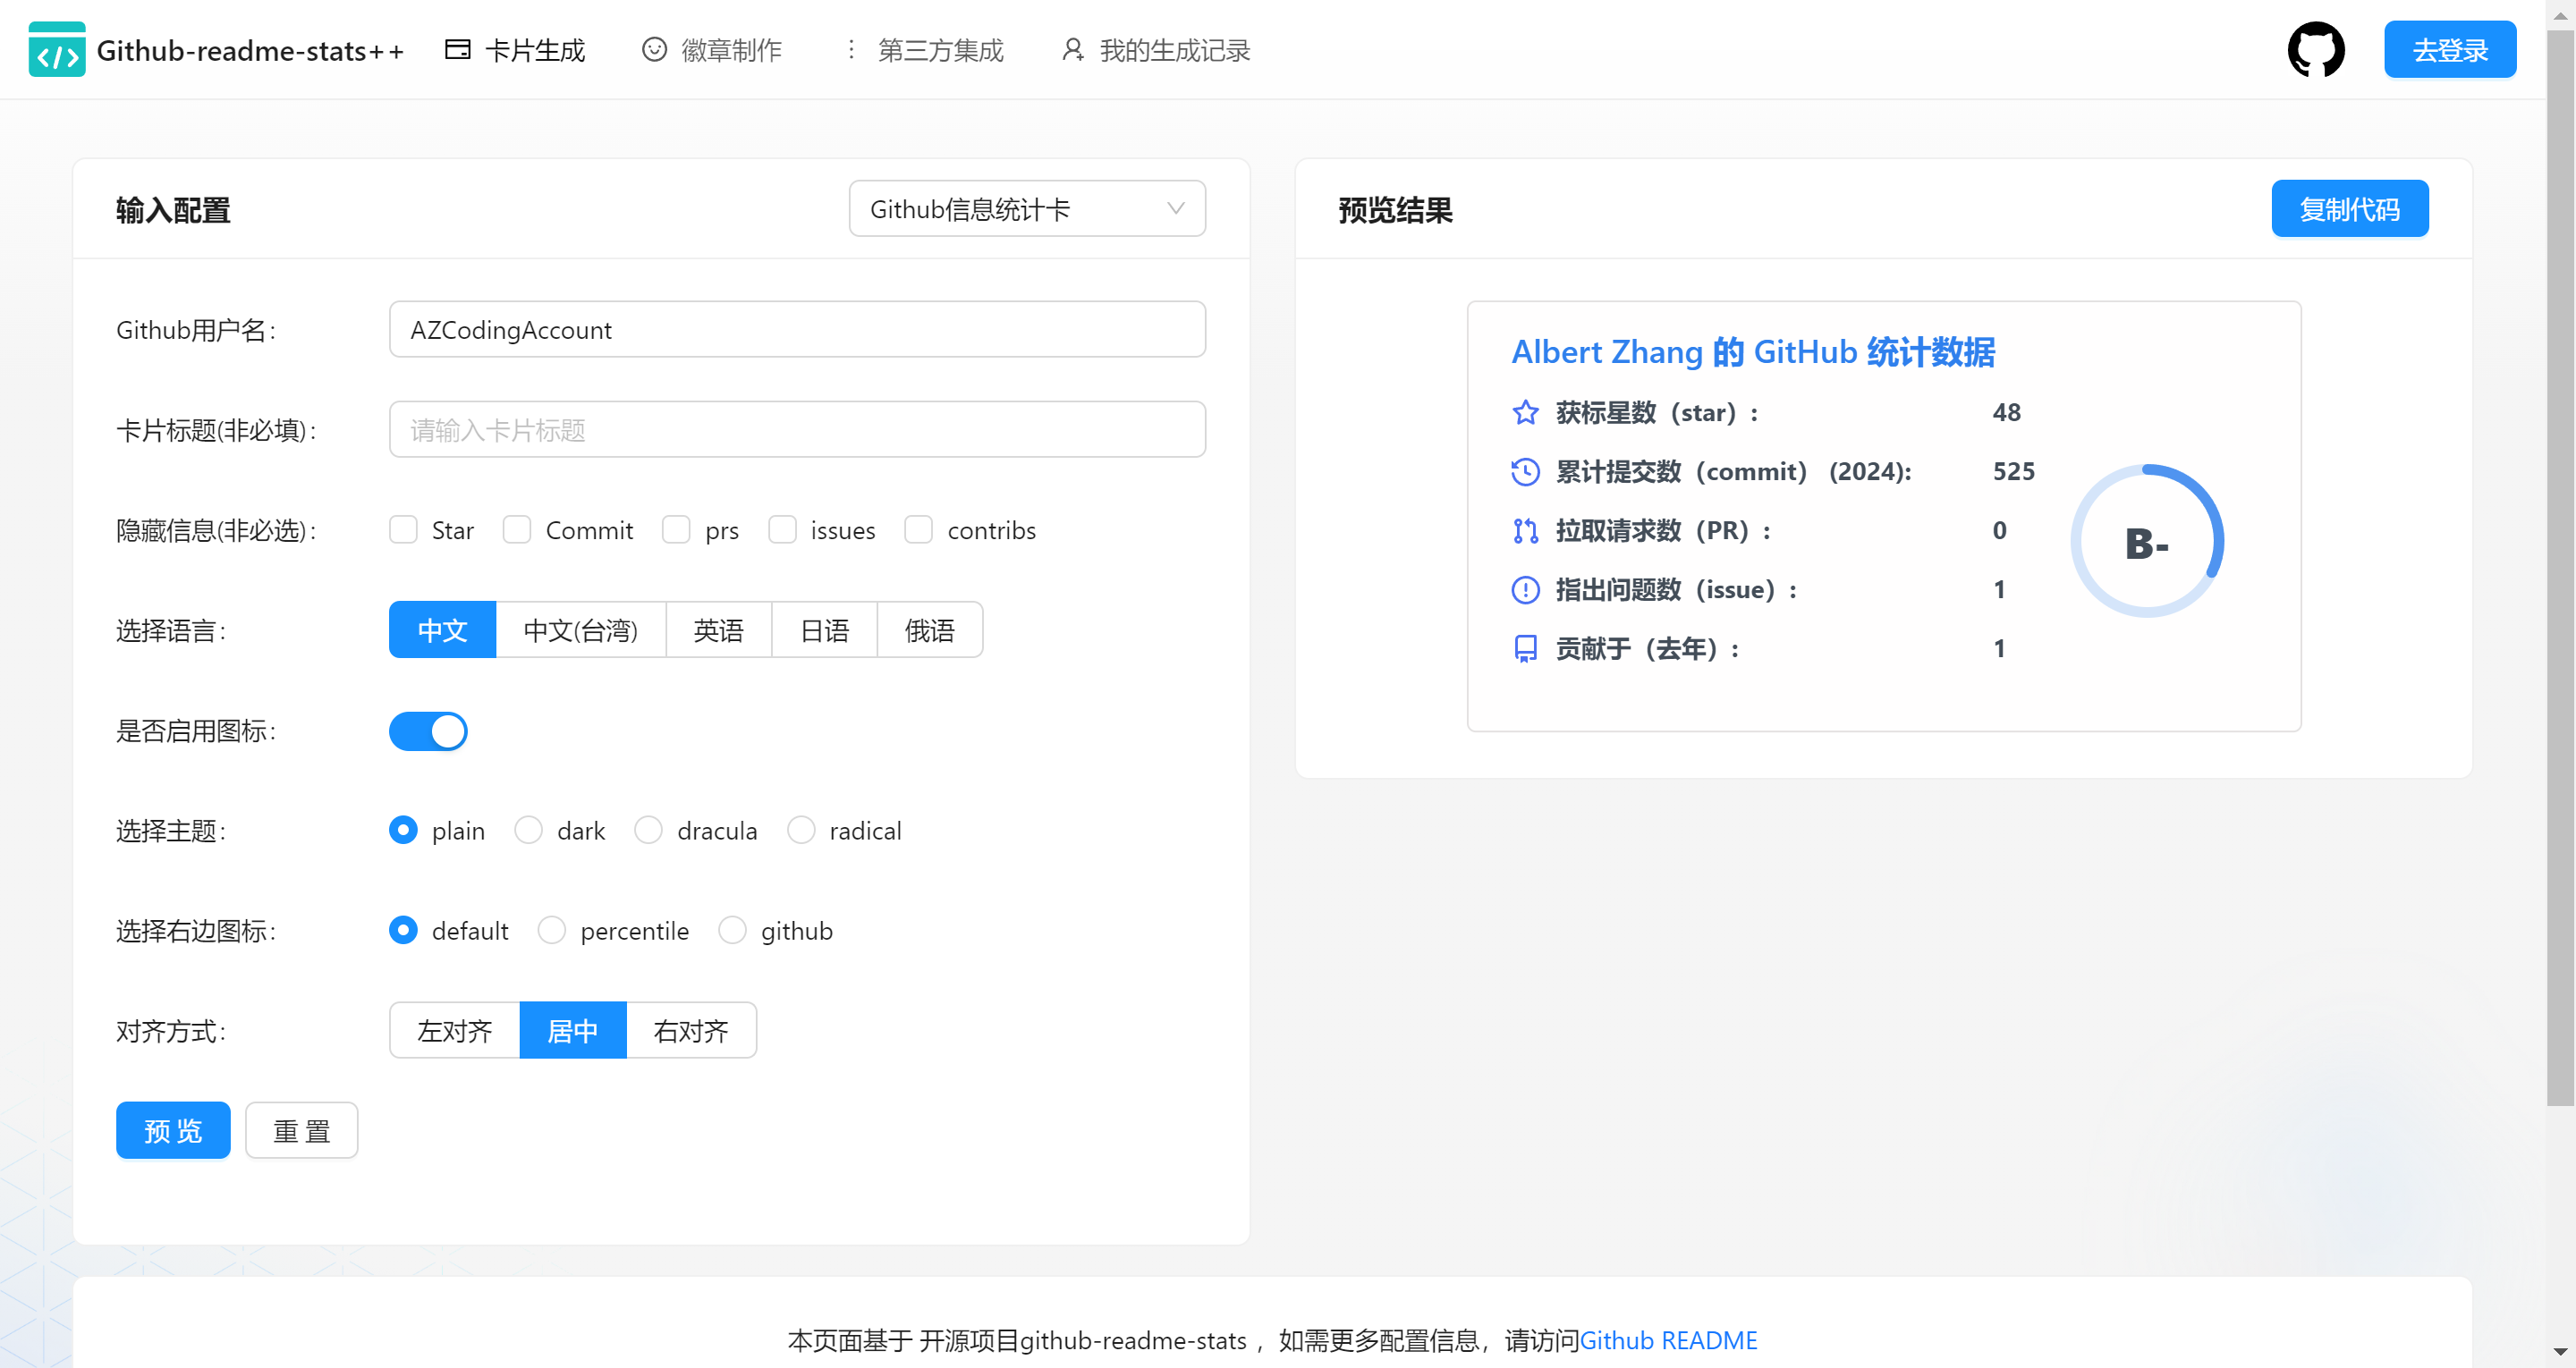Click the smiley icon for 徽章制作

(x=654, y=50)
